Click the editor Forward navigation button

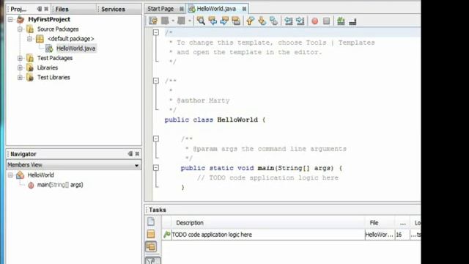coord(181,21)
